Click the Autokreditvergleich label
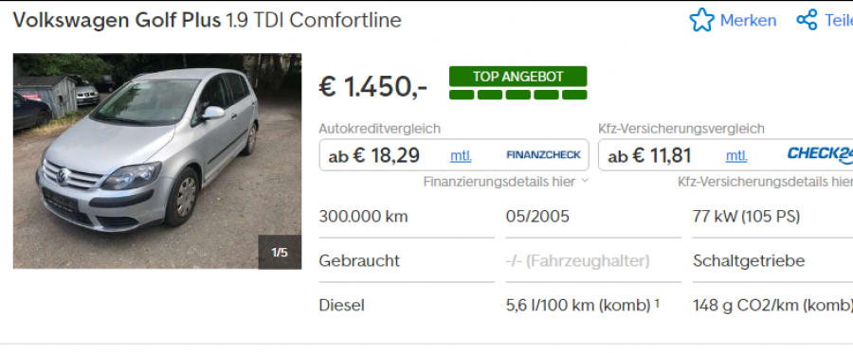The image size is (853, 353). click(x=380, y=129)
